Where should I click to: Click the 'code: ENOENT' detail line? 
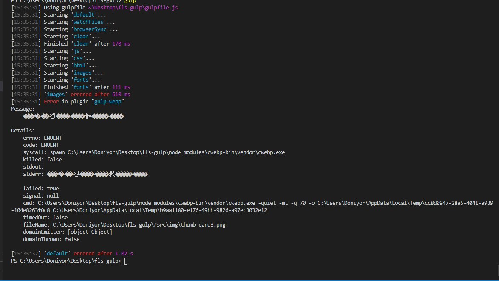tap(41, 145)
